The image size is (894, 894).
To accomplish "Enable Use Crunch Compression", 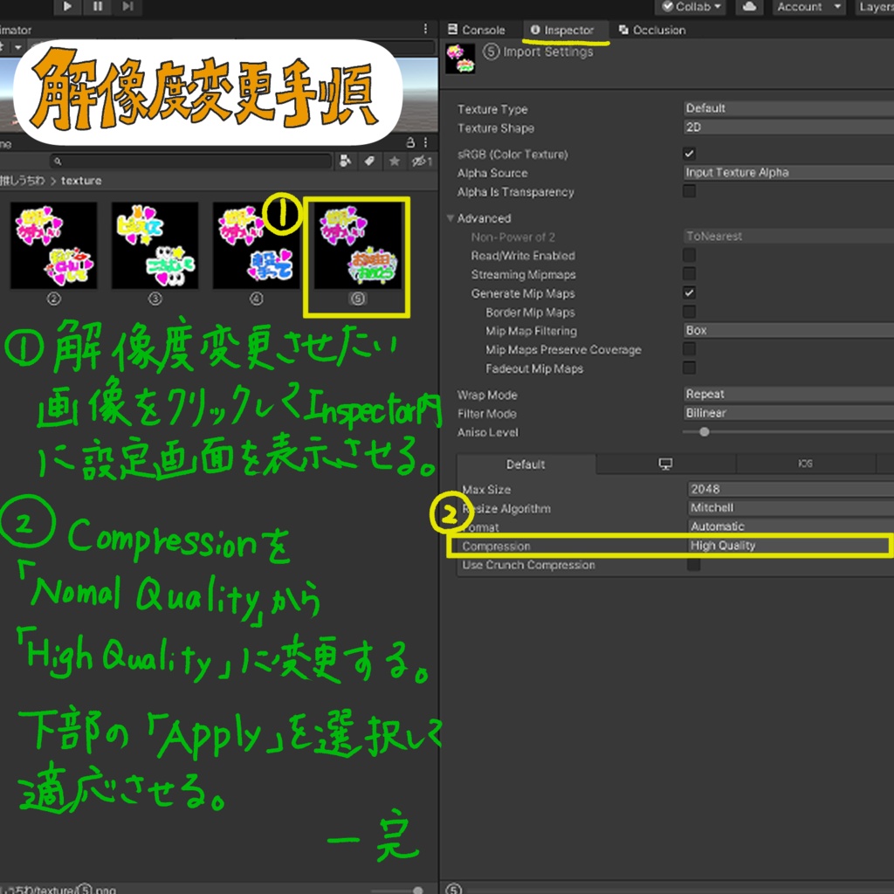I will [694, 564].
